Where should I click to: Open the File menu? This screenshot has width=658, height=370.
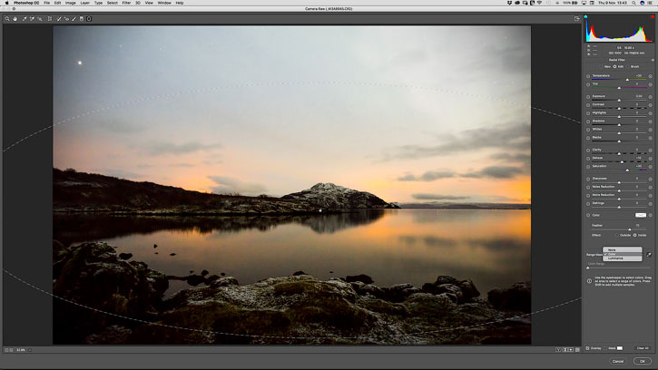pos(46,3)
